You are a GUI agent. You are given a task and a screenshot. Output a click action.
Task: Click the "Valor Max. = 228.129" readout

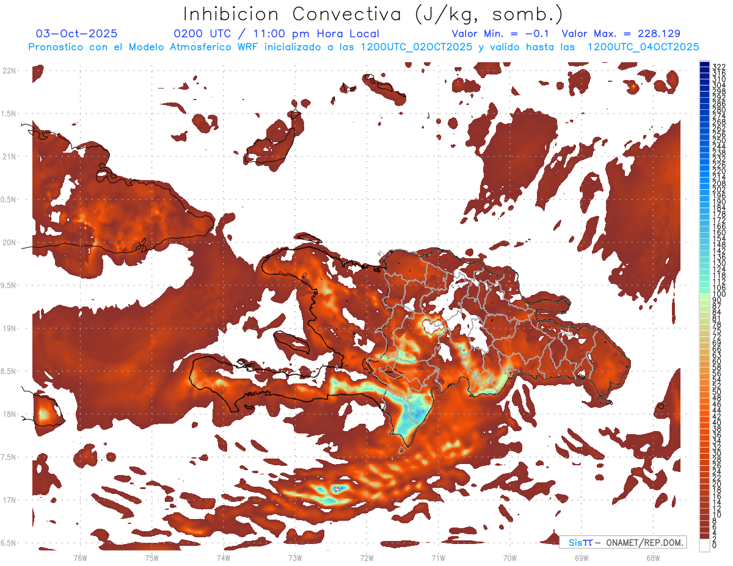[x=621, y=34]
